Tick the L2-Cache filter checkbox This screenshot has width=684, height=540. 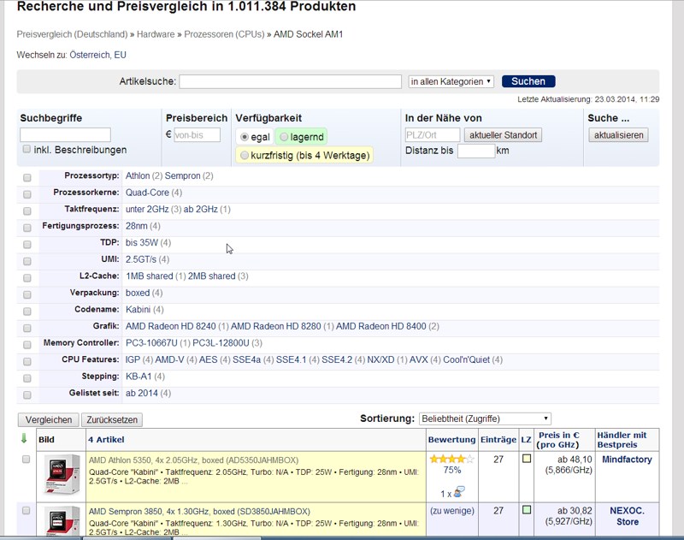coord(27,278)
